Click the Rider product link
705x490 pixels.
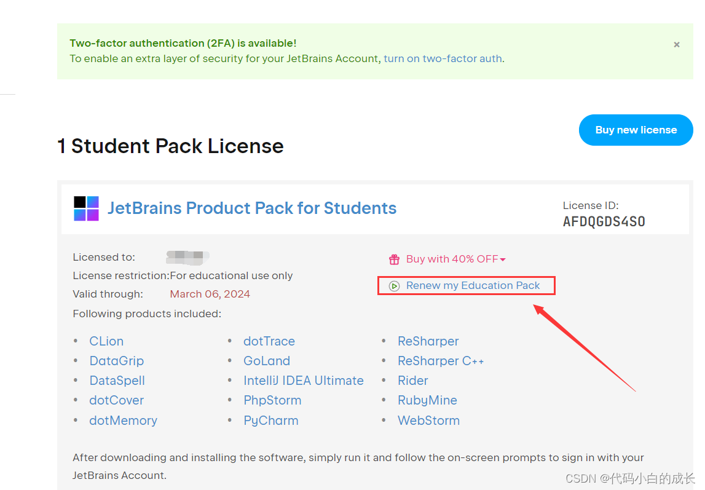pyautogui.click(x=413, y=381)
